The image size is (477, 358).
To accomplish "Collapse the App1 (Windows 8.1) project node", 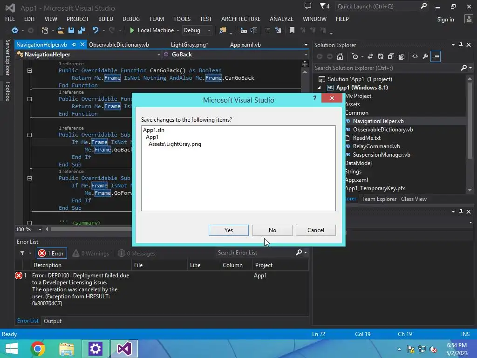I will pos(320,88).
